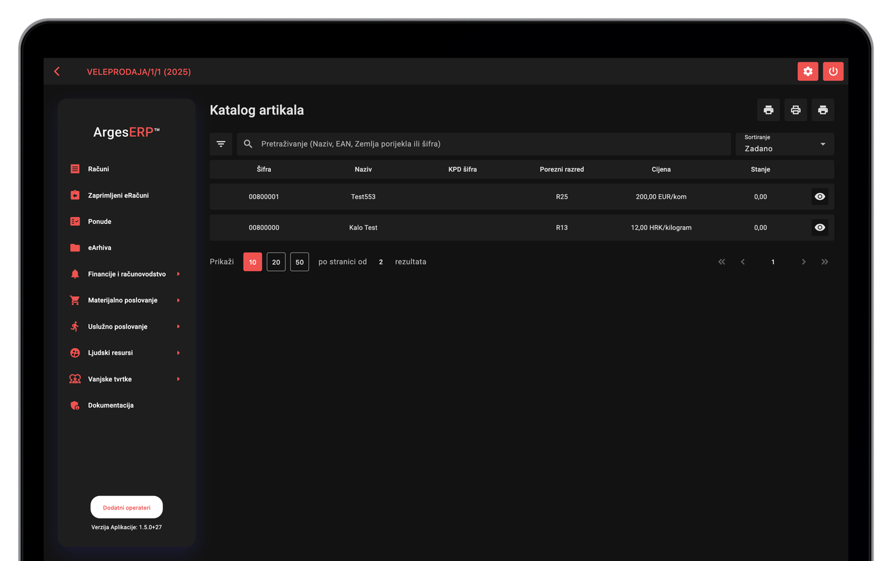
Task: Click the Stanje column header
Action: pos(761,169)
